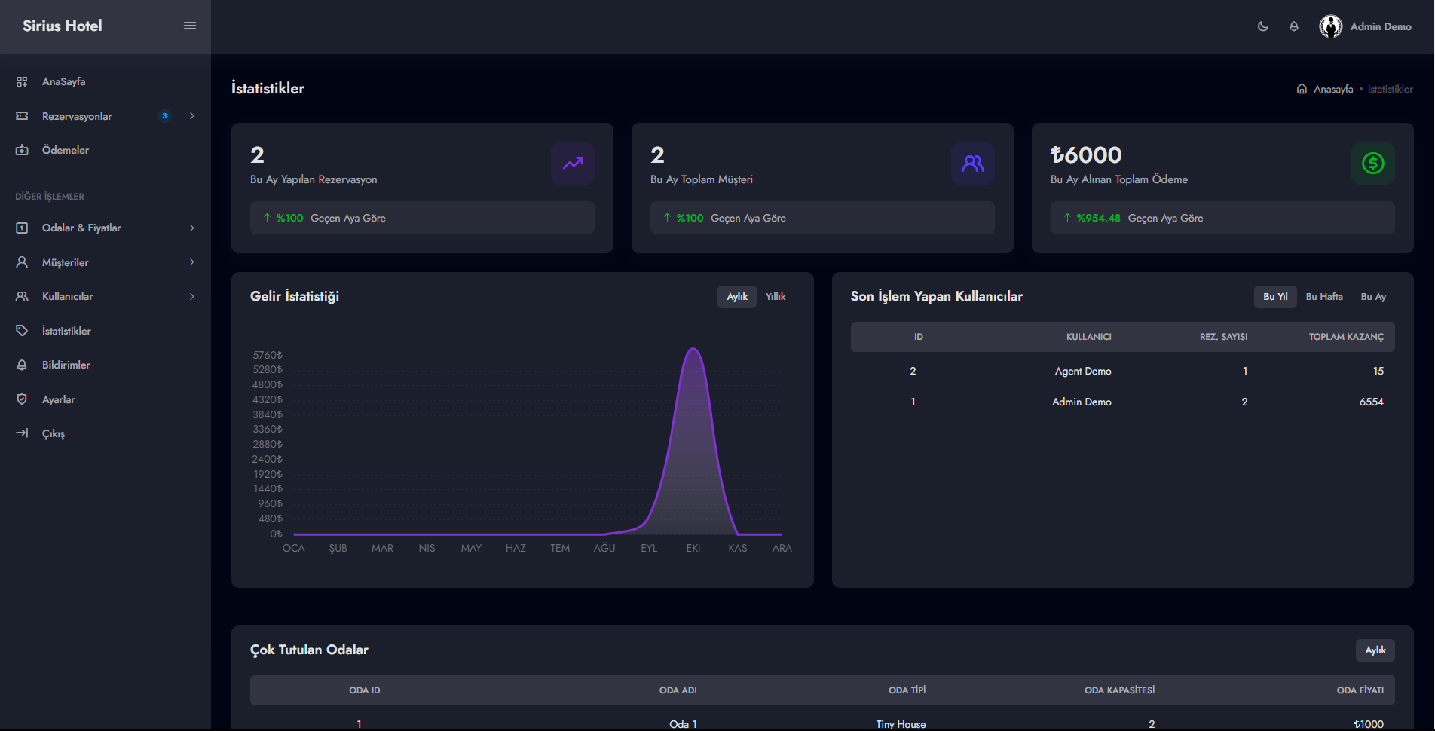Click the Bildirimler bell icon in sidebar
The width and height of the screenshot is (1435, 731).
pyautogui.click(x=22, y=365)
